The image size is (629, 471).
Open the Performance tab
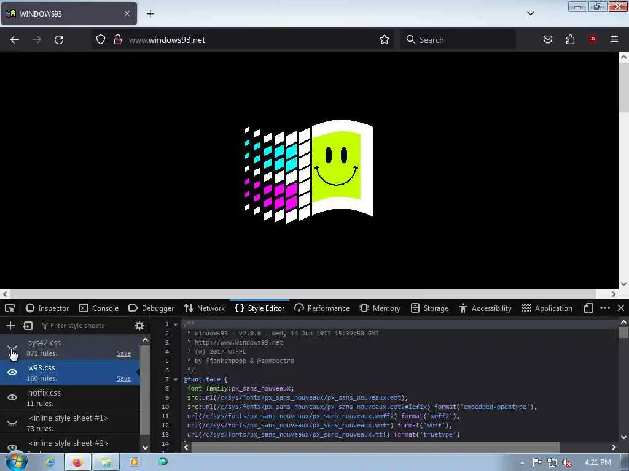tap(322, 308)
